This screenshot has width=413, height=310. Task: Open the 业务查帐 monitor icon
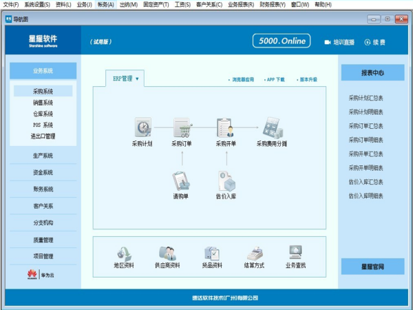(296, 252)
